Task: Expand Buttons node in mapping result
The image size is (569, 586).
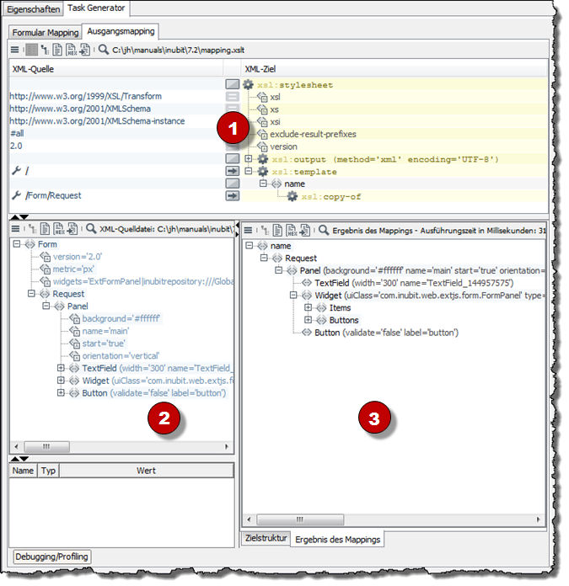Action: click(308, 320)
